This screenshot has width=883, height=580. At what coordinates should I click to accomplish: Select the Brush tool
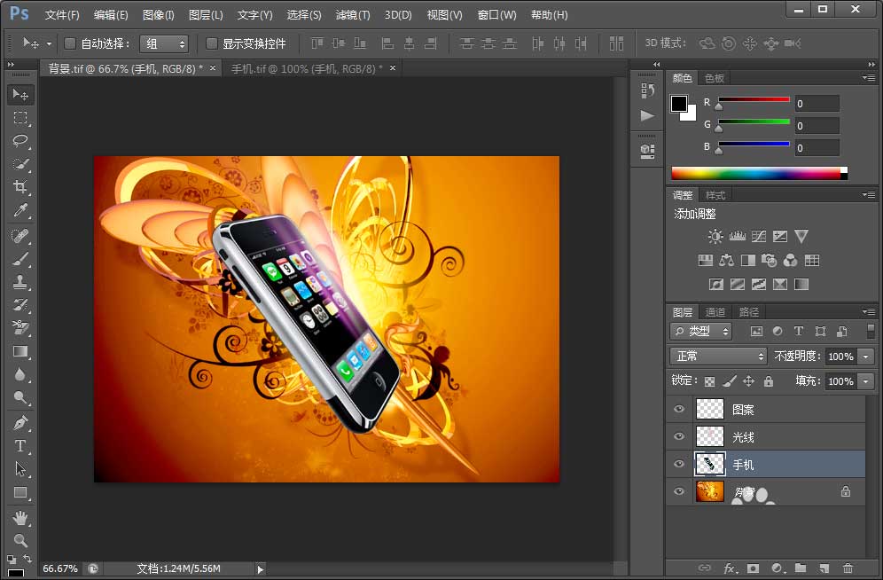pyautogui.click(x=21, y=259)
